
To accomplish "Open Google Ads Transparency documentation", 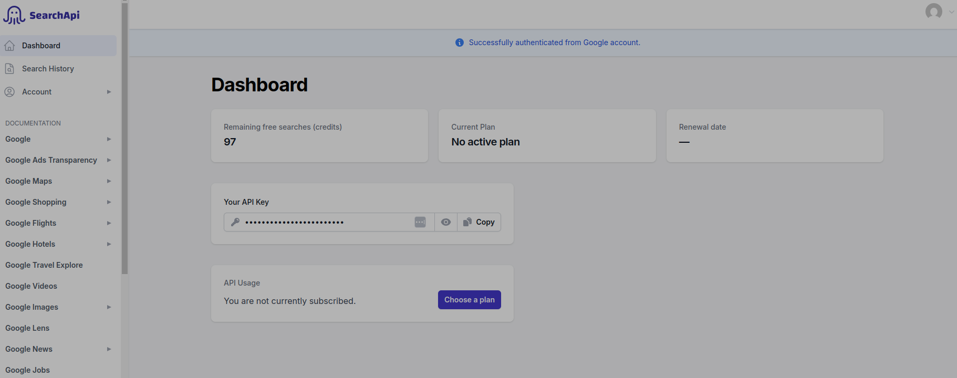I will click(51, 160).
